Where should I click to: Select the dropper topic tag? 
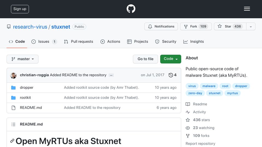click(241, 86)
